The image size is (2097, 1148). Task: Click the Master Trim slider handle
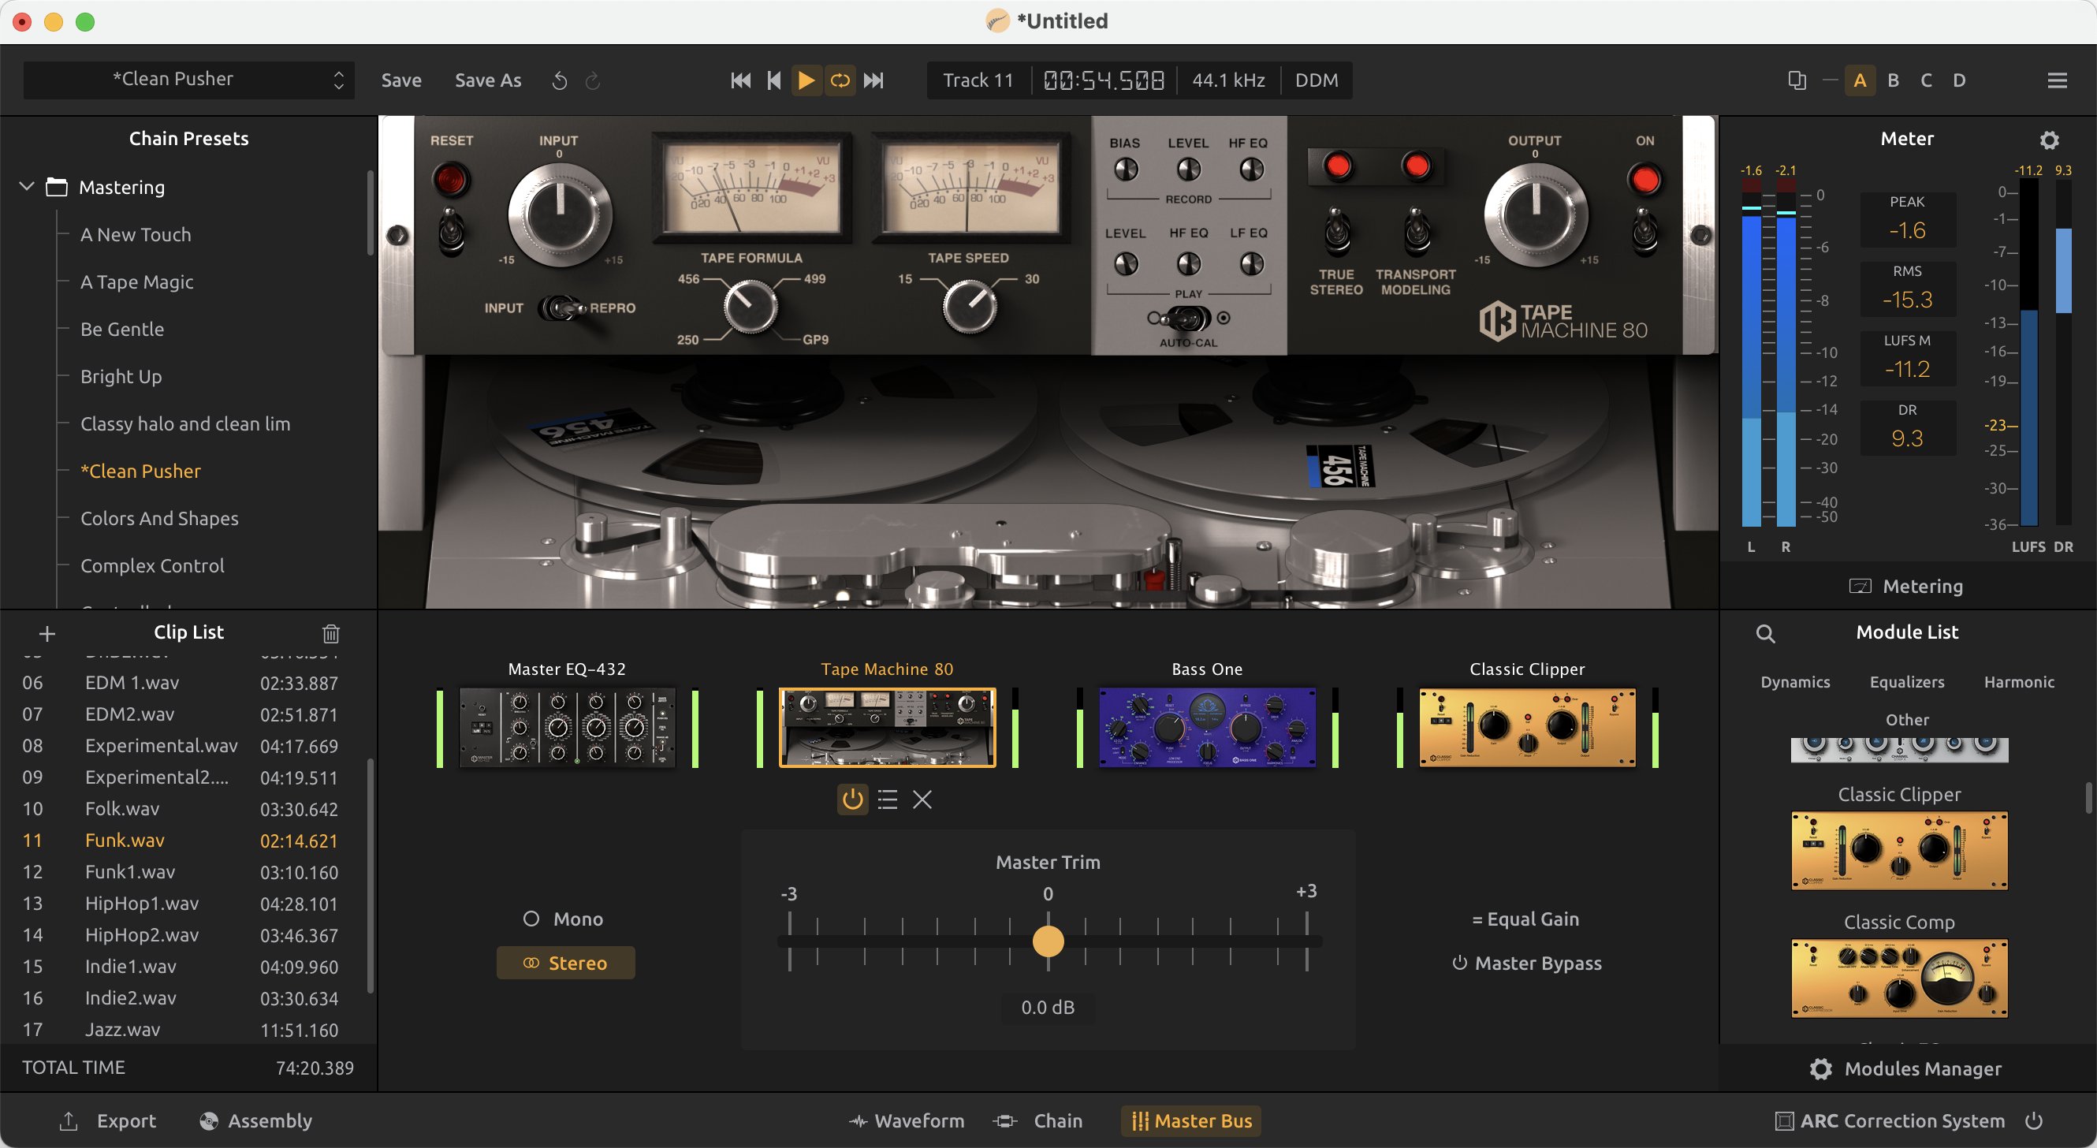(x=1047, y=941)
